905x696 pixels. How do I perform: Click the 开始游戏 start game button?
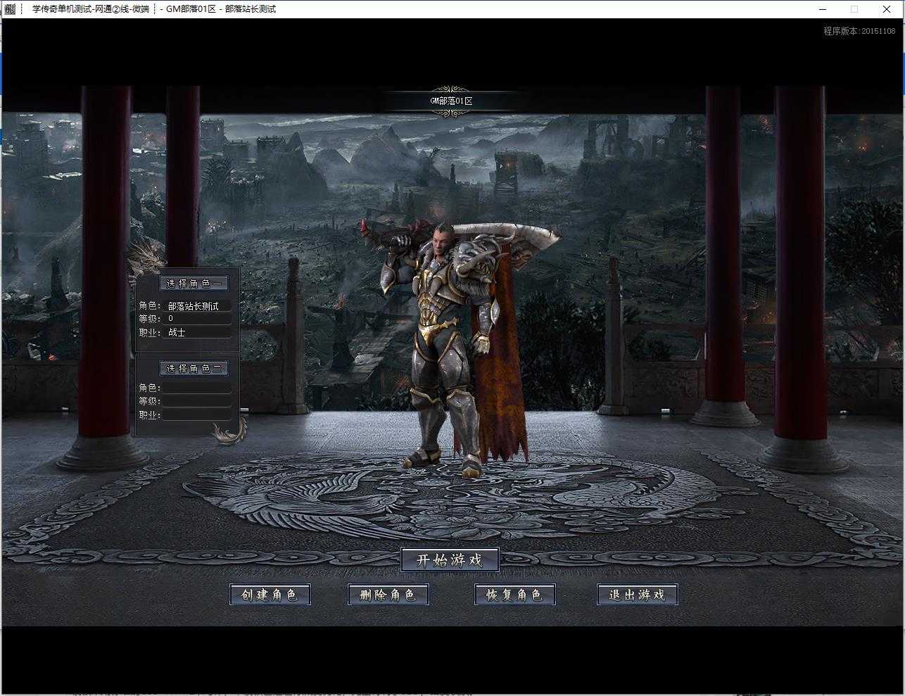[x=450, y=560]
